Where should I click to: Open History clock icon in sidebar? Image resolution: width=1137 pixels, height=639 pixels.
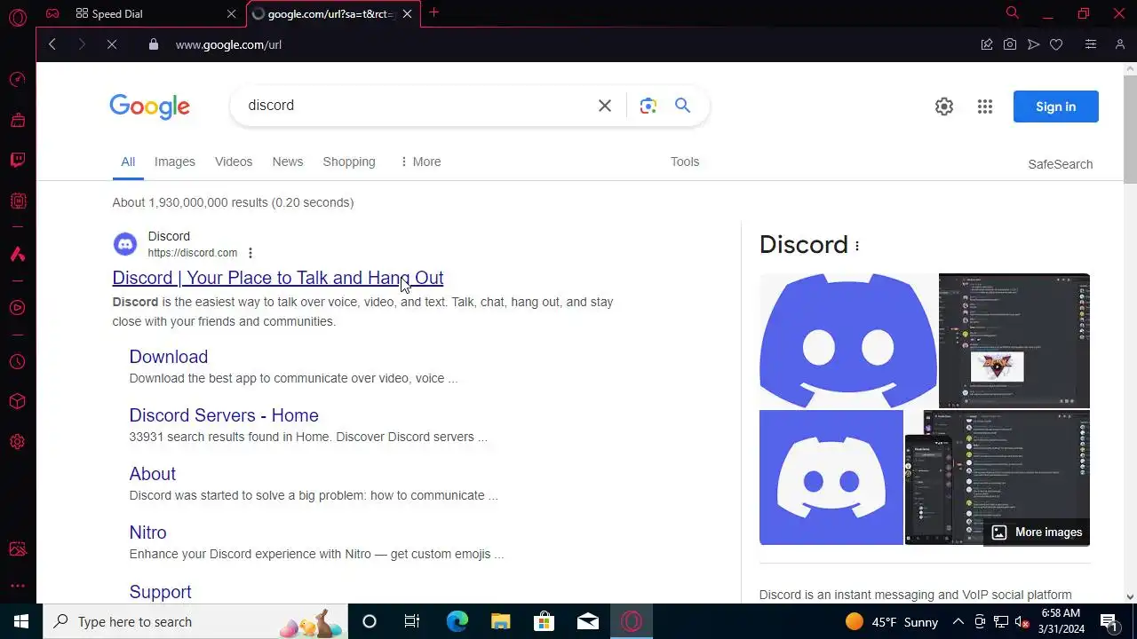pos(18,362)
